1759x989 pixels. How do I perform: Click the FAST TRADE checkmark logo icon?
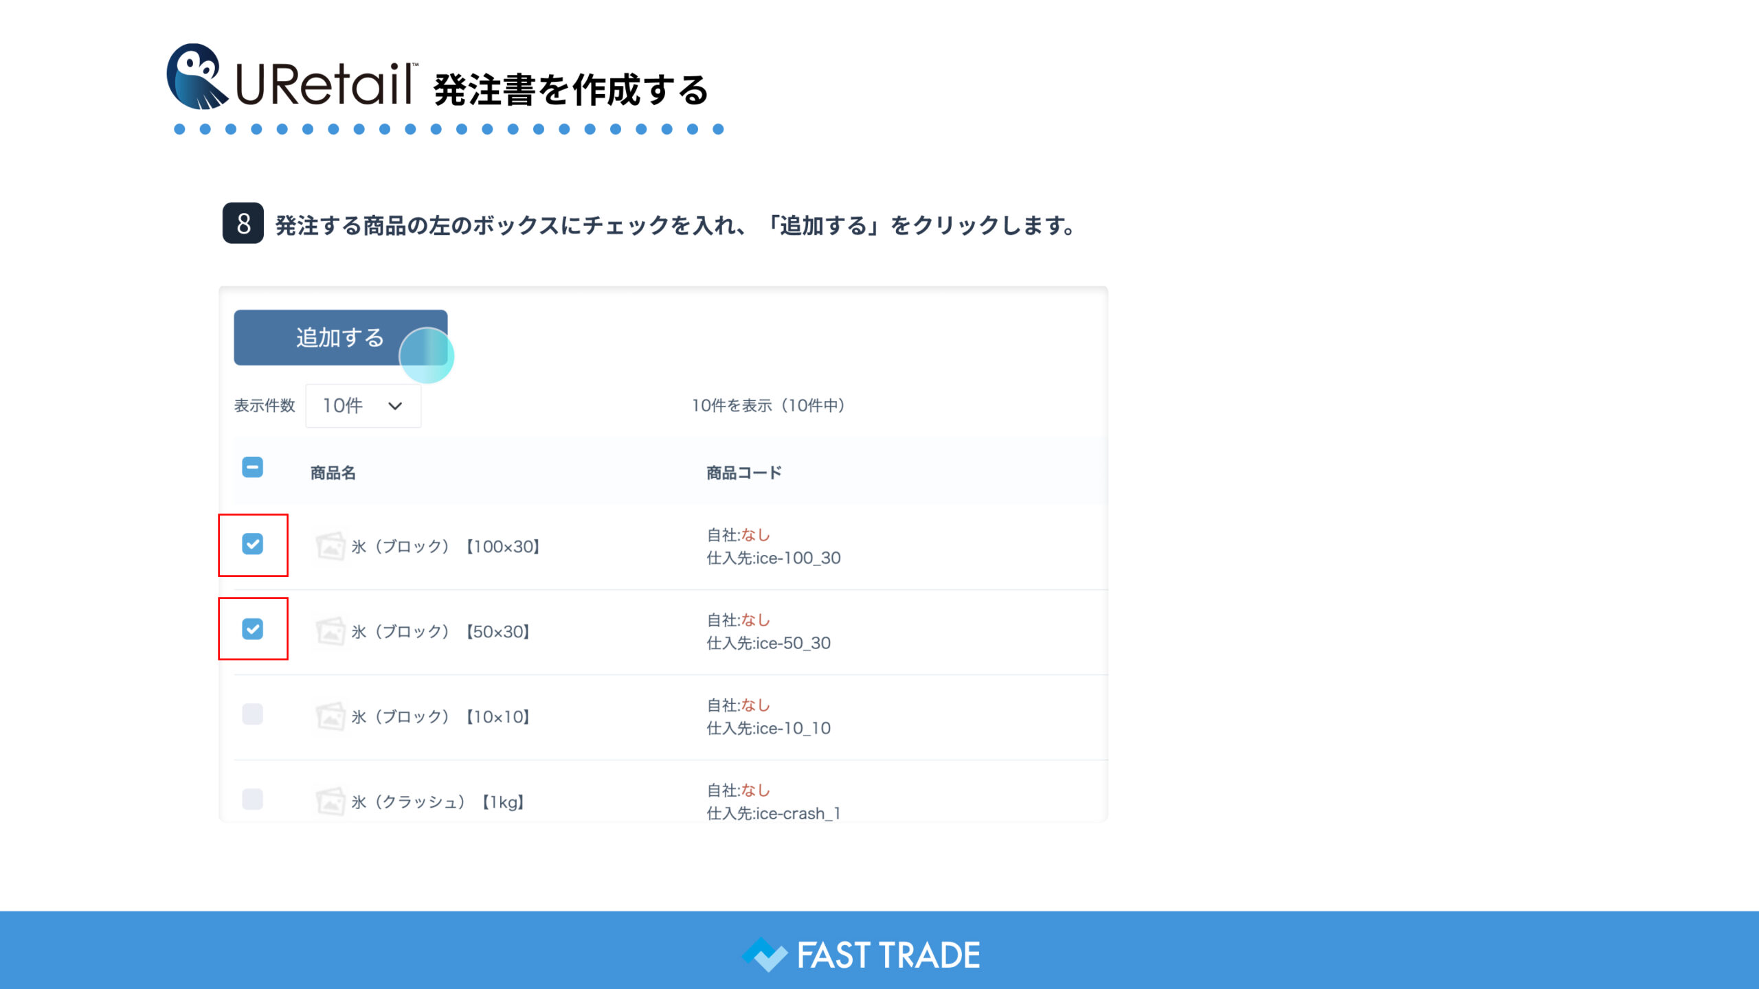pos(765,955)
